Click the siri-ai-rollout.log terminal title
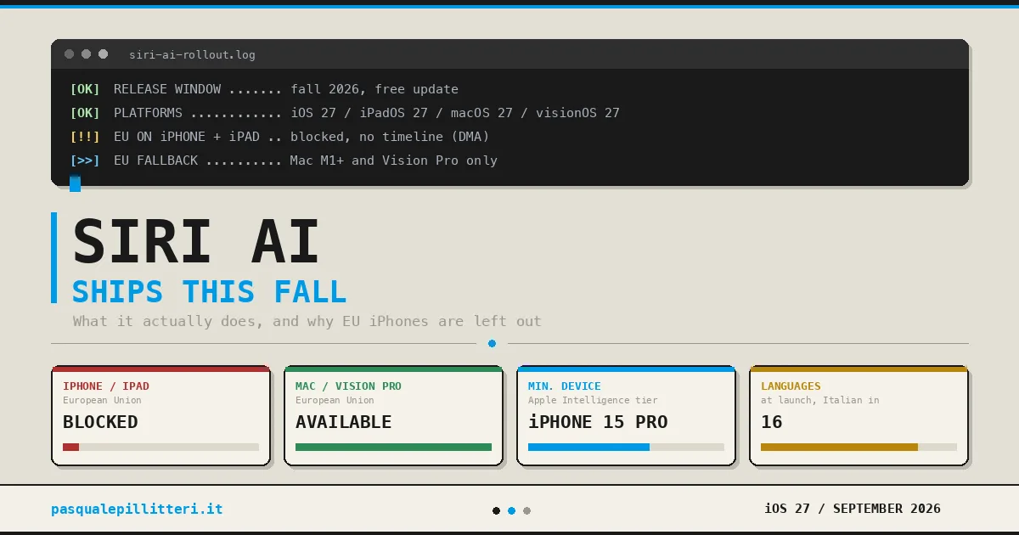The width and height of the screenshot is (1019, 535). [192, 54]
